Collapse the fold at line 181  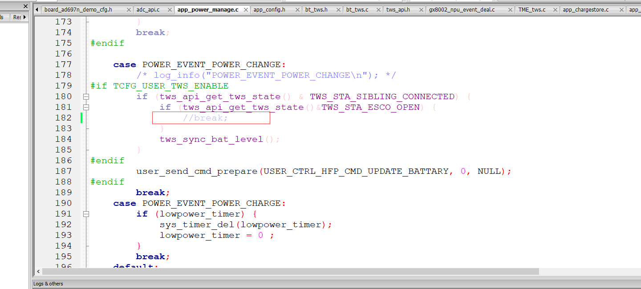click(86, 107)
